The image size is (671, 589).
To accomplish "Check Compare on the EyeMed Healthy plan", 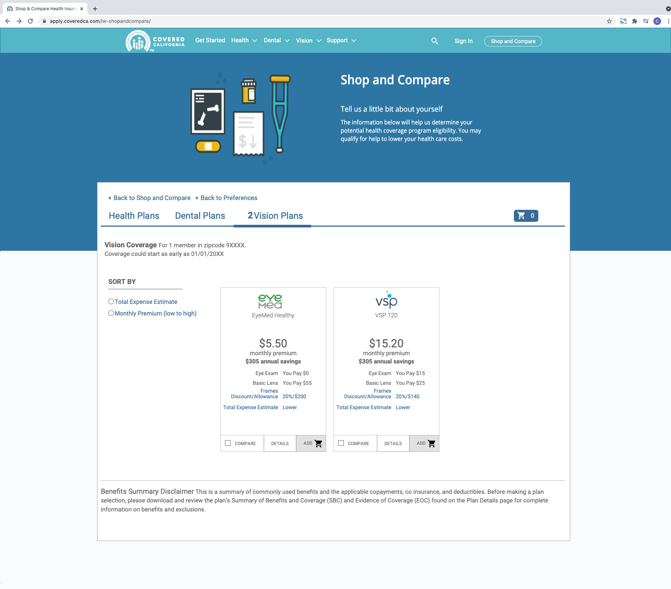I will [228, 443].
